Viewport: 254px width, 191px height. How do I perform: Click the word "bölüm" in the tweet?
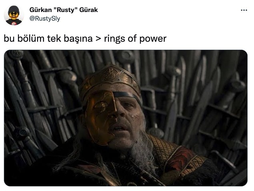pyautogui.click(x=31, y=38)
